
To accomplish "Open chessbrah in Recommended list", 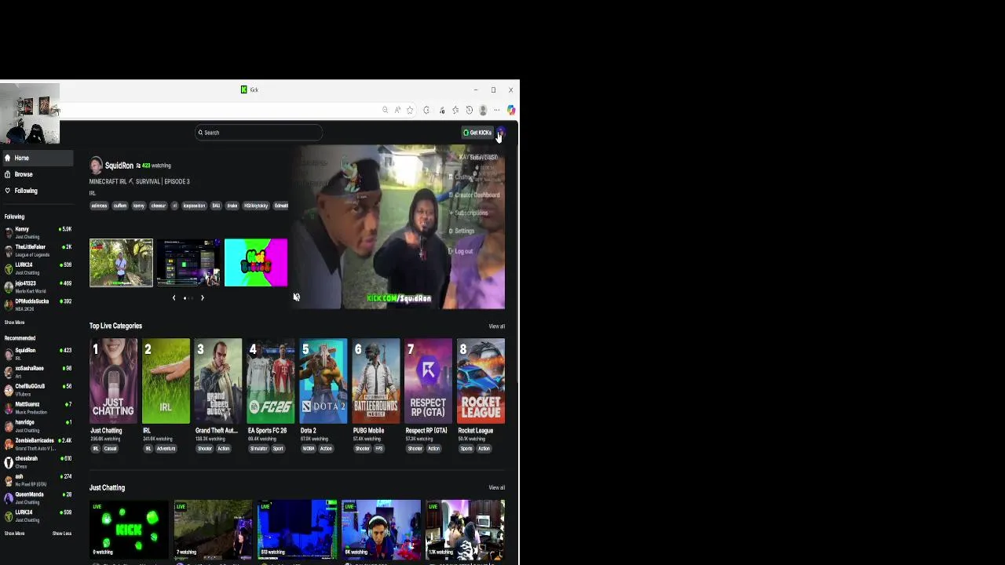I will [36, 461].
